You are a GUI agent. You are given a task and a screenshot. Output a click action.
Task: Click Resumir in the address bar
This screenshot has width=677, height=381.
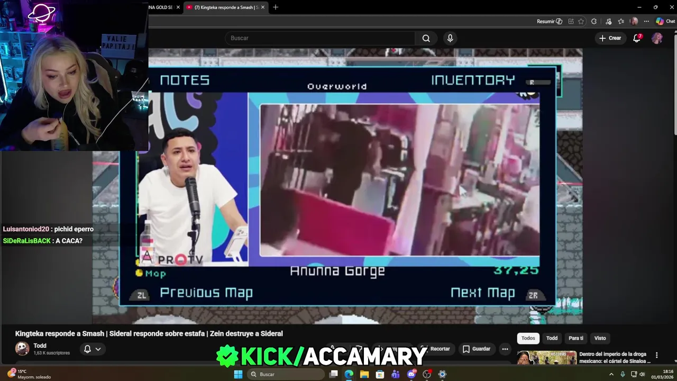pyautogui.click(x=550, y=21)
